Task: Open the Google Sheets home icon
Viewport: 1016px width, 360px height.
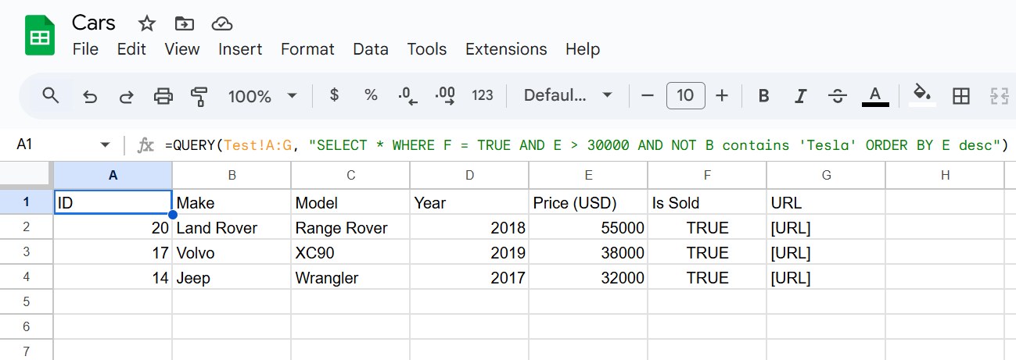Action: click(x=39, y=36)
